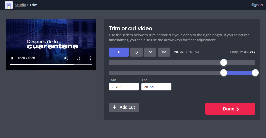Click the restart/replay loop icon button
266x138 pixels.
(136, 52)
